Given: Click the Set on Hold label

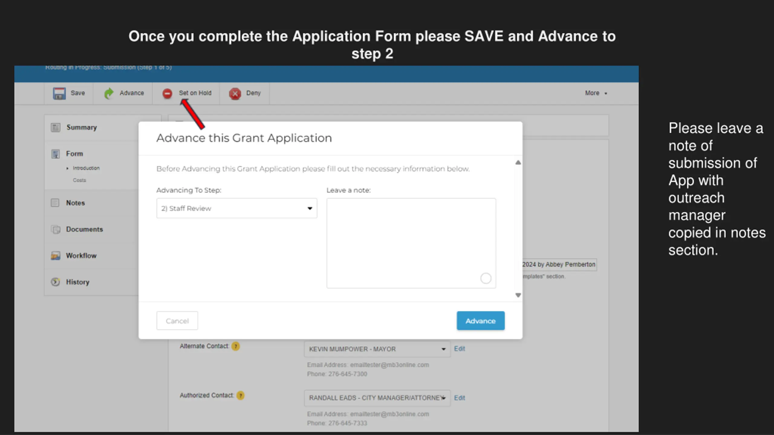Looking at the screenshot, I should [195, 93].
